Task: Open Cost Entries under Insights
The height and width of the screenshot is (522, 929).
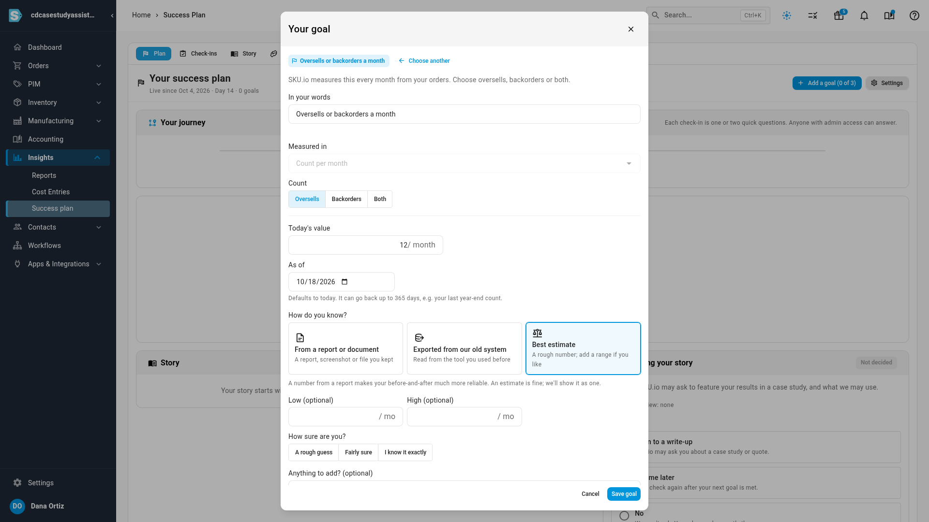Action: click(x=51, y=192)
